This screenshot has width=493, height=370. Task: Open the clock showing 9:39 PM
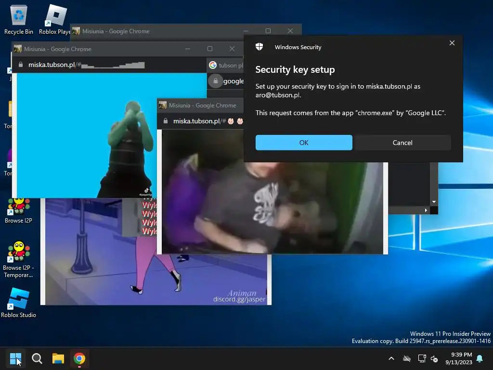pos(459,358)
